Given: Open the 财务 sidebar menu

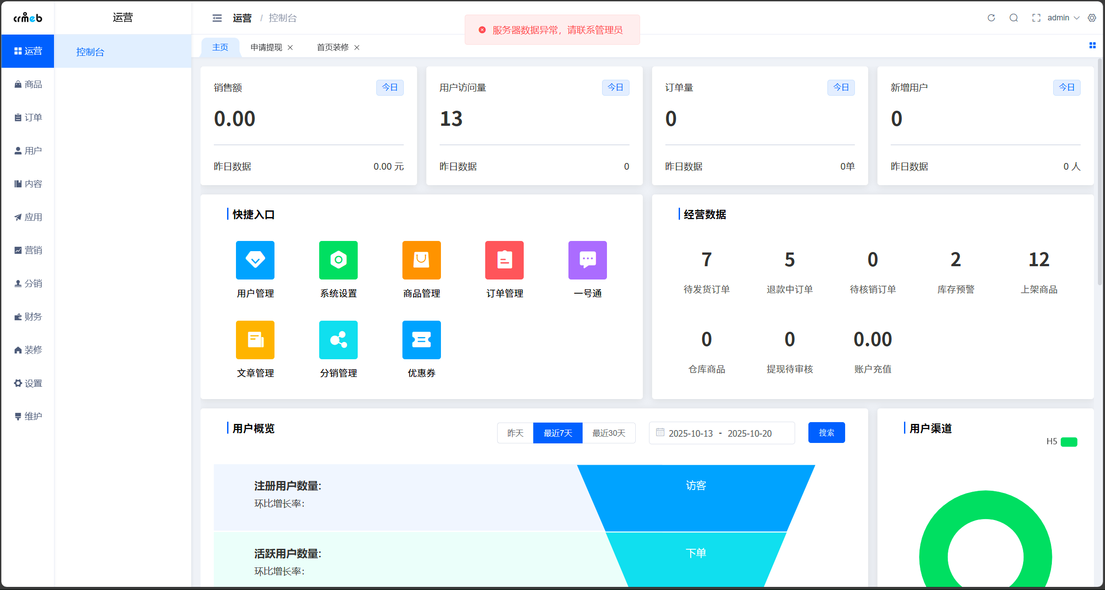Looking at the screenshot, I should (28, 317).
